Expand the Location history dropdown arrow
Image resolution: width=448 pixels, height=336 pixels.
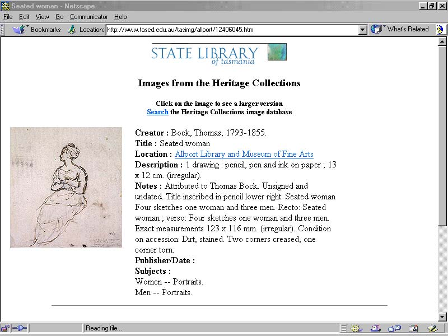pyautogui.click(x=362, y=30)
